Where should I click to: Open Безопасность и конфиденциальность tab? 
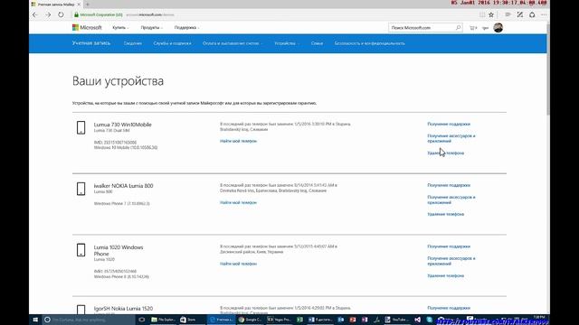[370, 43]
